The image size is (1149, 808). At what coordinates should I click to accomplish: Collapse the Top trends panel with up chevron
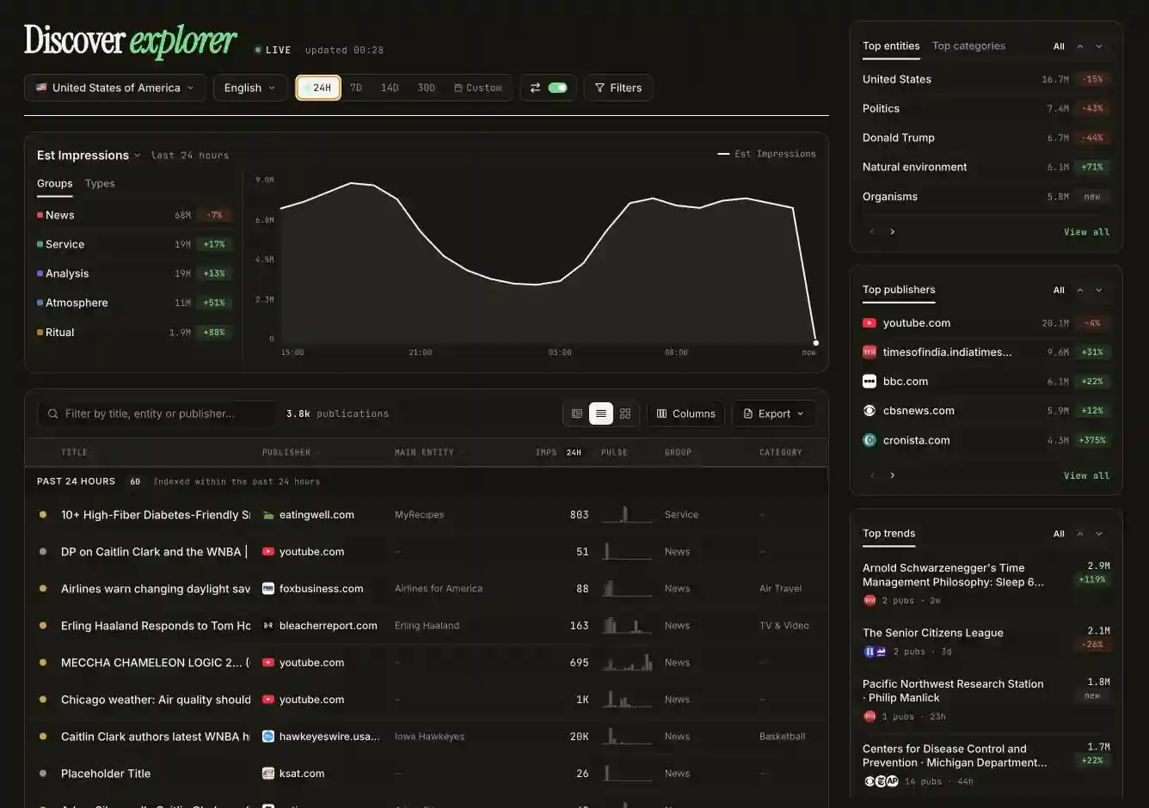pyautogui.click(x=1080, y=534)
